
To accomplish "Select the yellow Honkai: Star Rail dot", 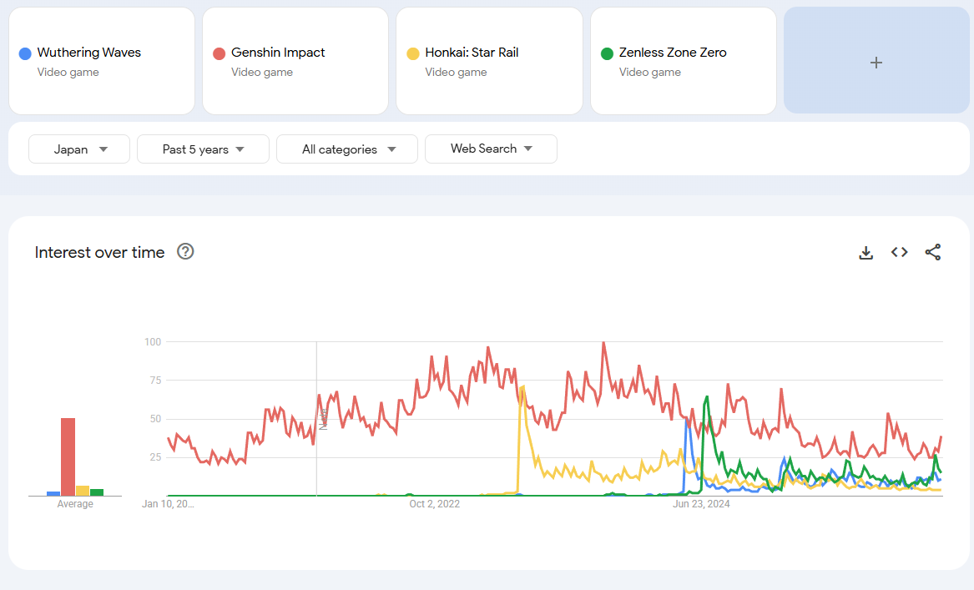I will coord(413,53).
